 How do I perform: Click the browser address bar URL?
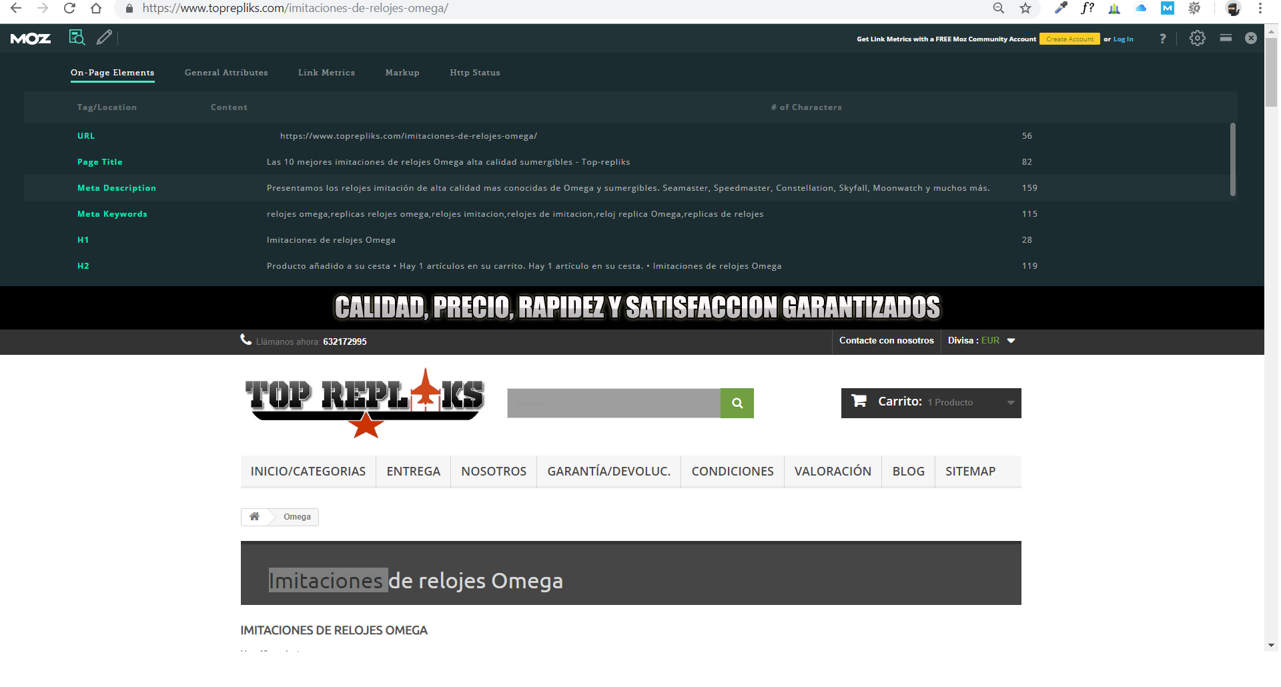pos(296,9)
